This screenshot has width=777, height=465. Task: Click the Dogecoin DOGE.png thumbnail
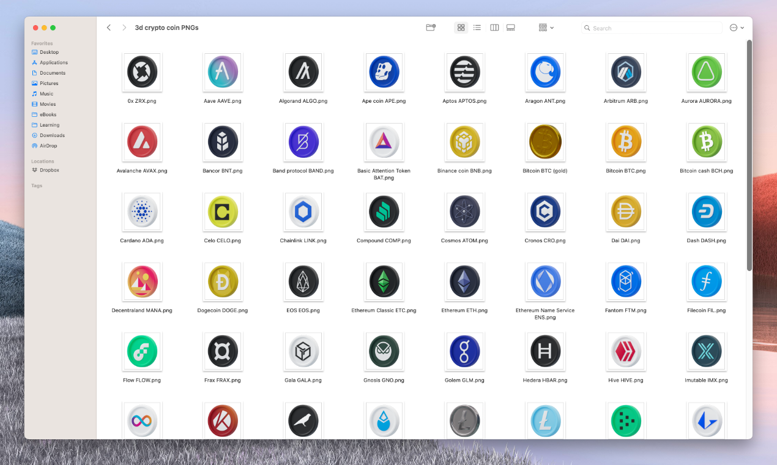click(223, 281)
